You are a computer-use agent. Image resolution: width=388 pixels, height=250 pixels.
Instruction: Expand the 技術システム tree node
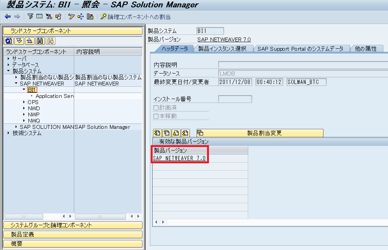[x=9, y=133]
